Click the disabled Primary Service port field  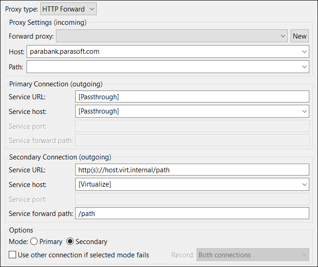pyautogui.click(x=192, y=126)
